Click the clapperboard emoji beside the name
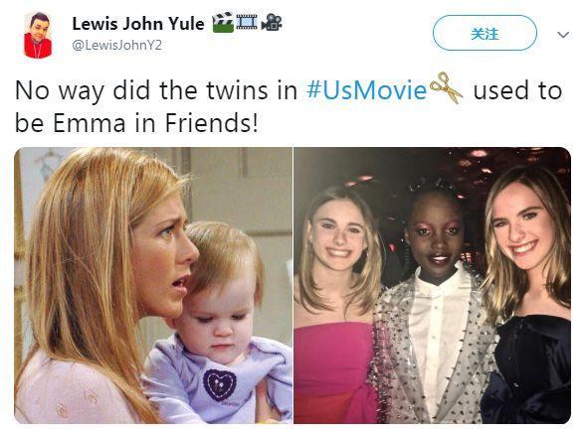This screenshot has height=435, width=580. pyautogui.click(x=223, y=23)
